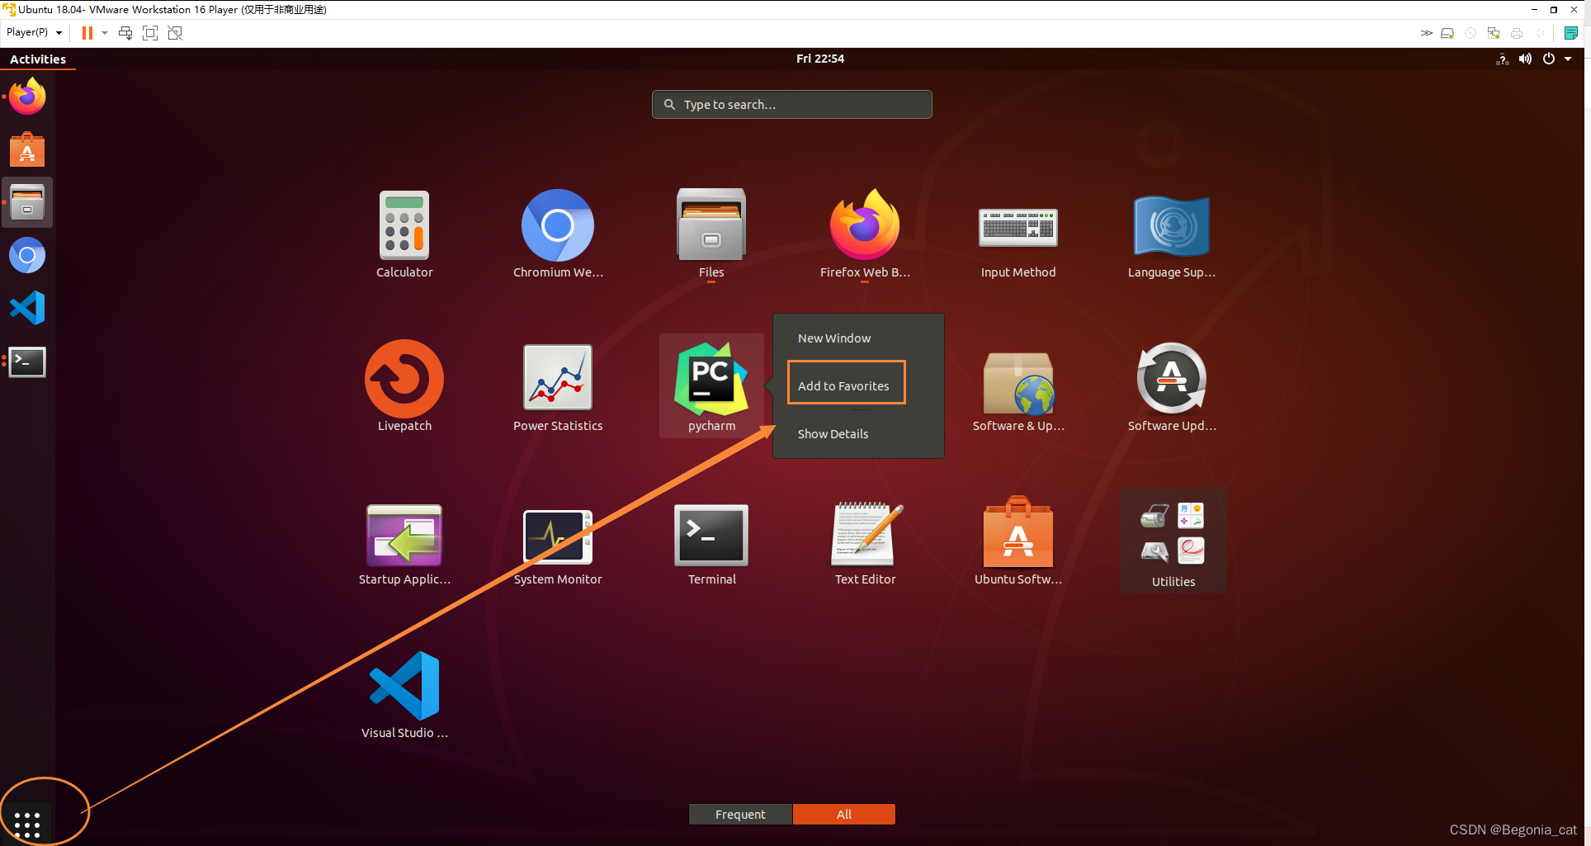Open the pause button dropdown arrow
Image resolution: width=1591 pixels, height=846 pixels.
[104, 33]
